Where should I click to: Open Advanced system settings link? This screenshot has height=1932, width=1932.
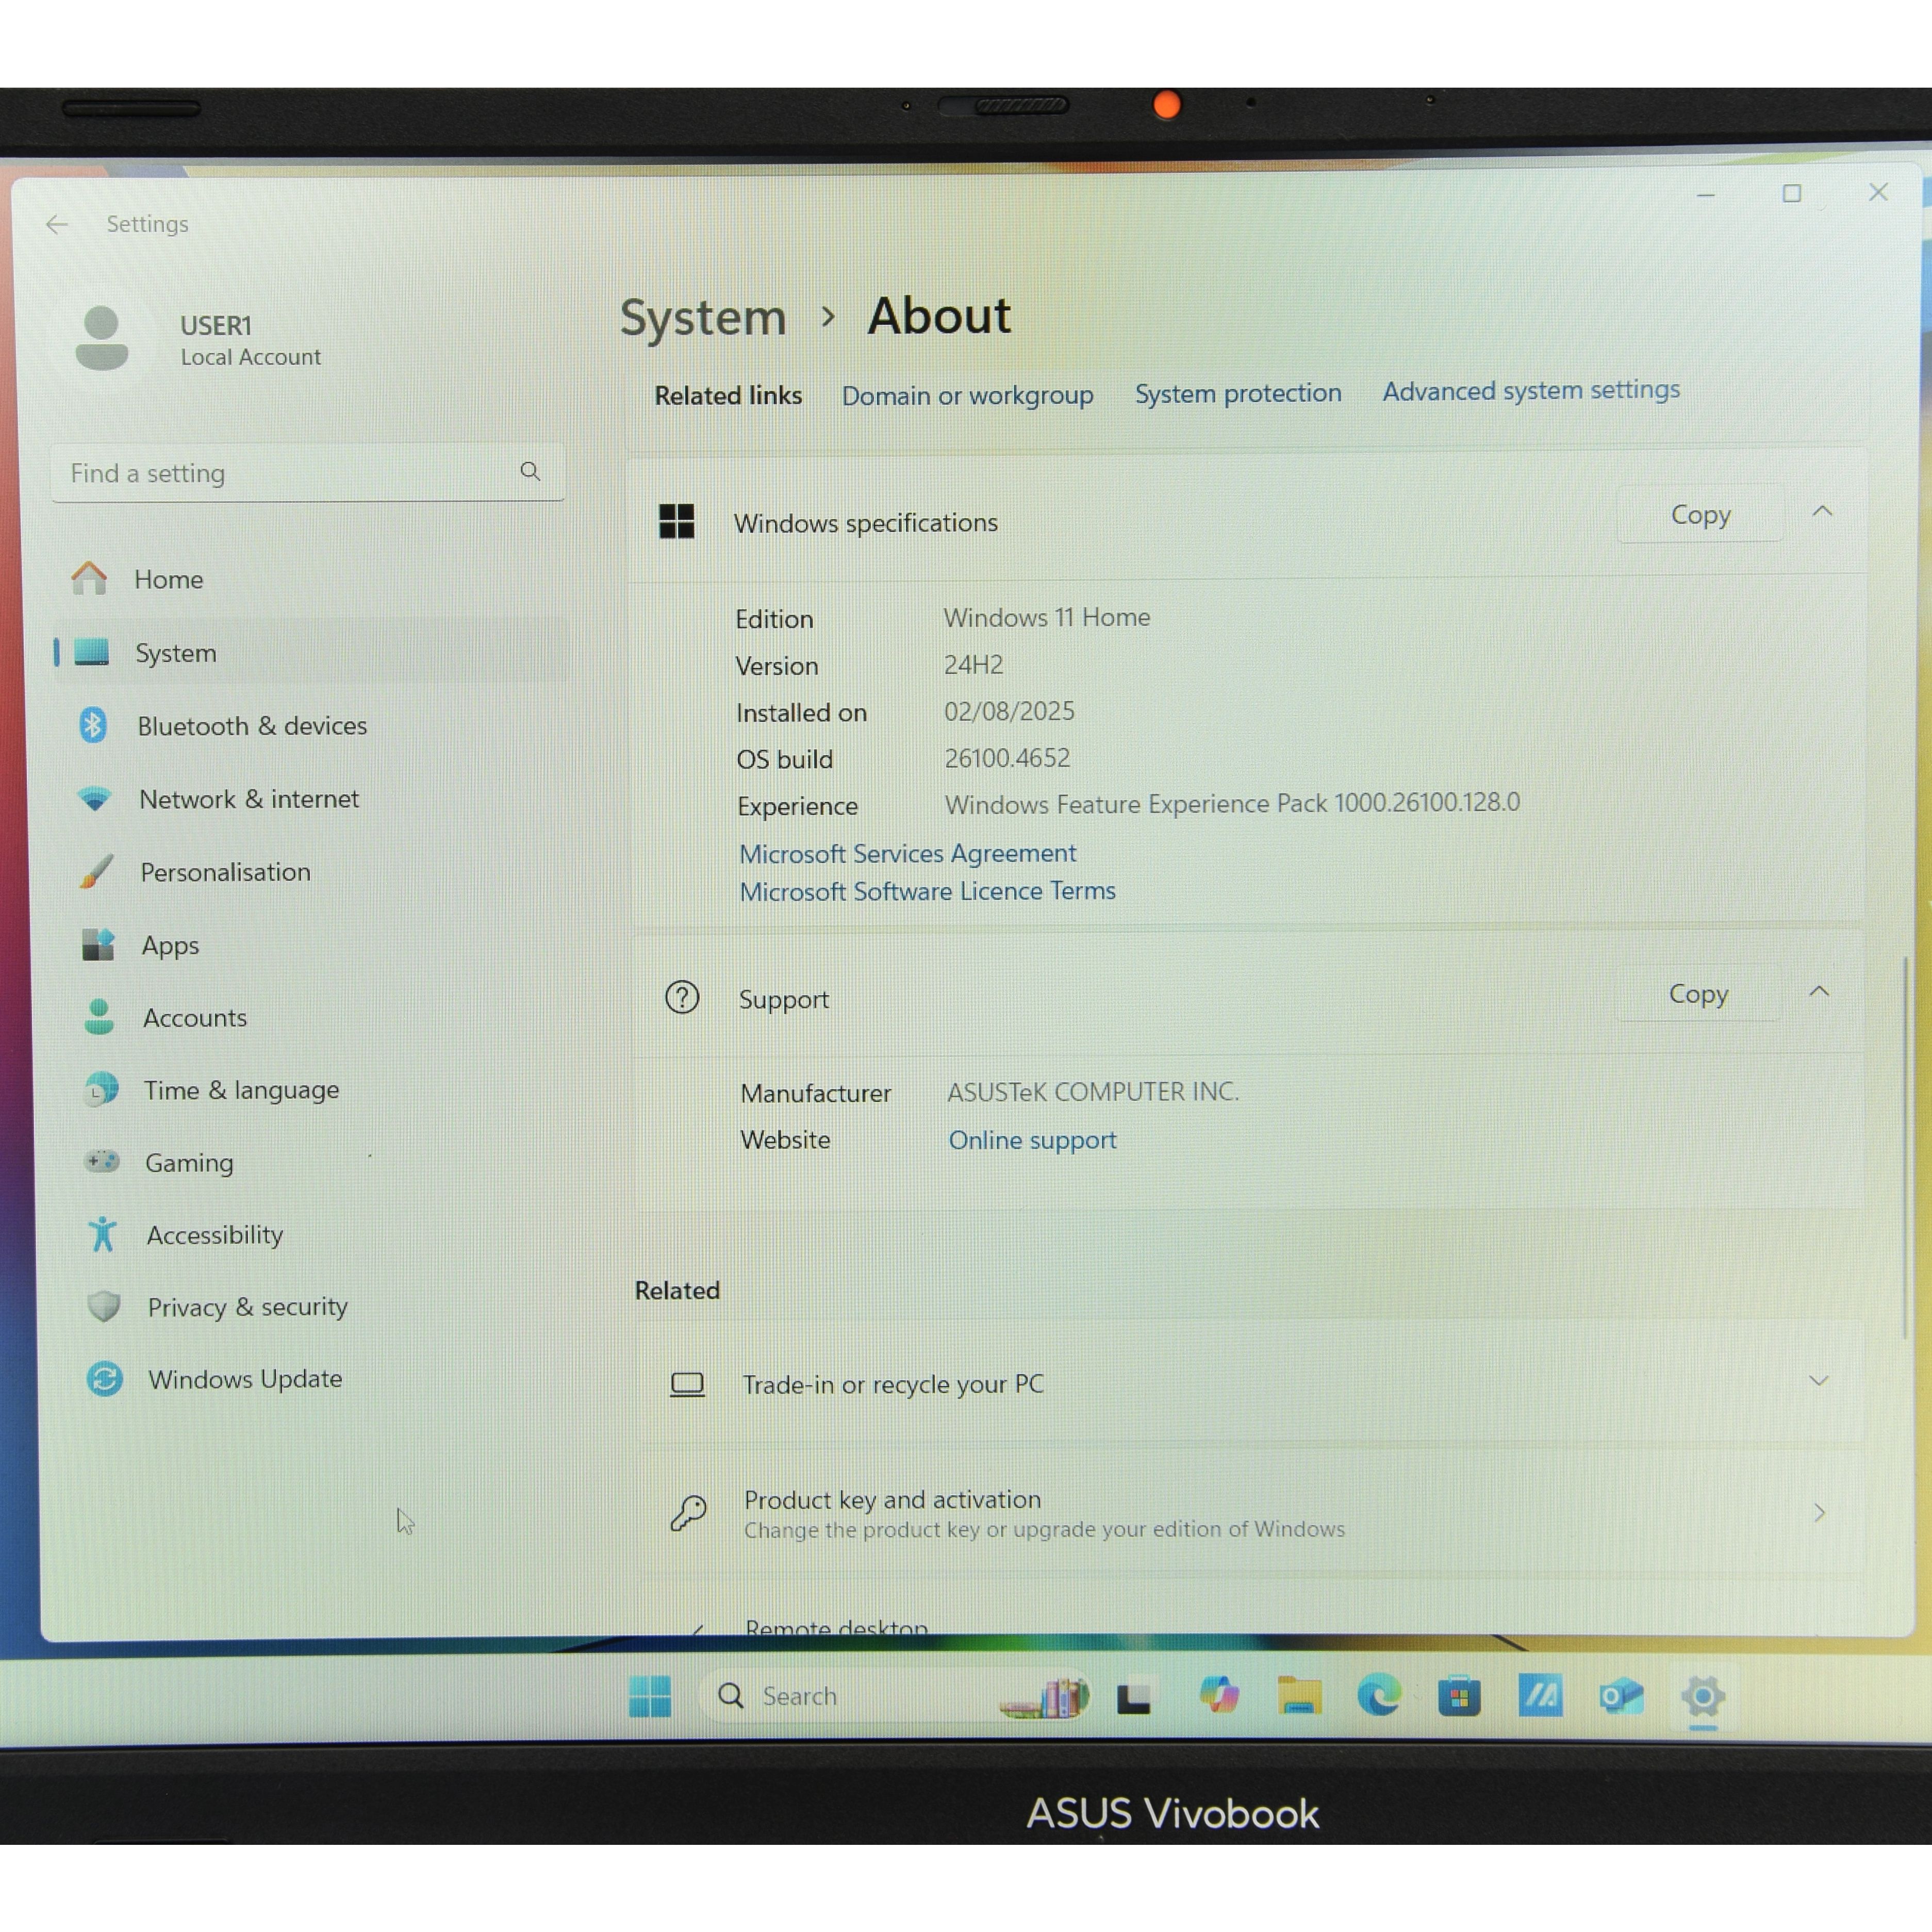[1531, 390]
